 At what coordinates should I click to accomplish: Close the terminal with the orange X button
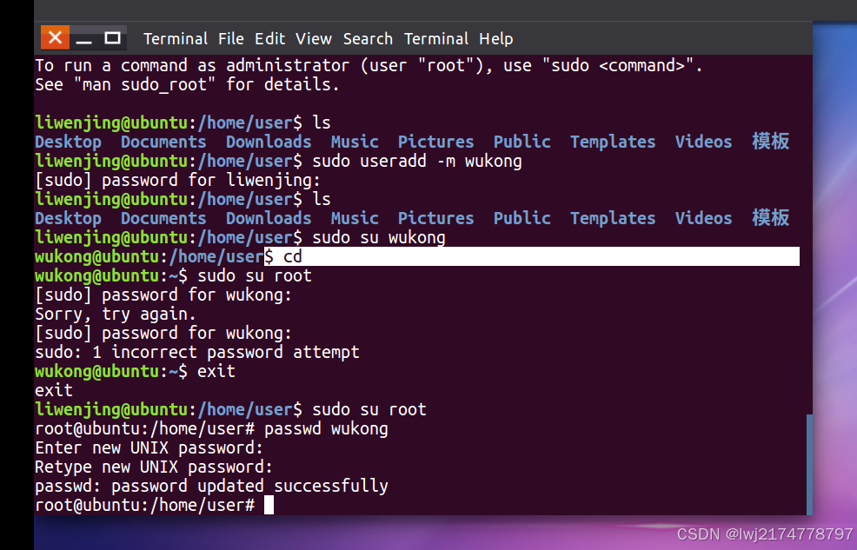(x=55, y=37)
